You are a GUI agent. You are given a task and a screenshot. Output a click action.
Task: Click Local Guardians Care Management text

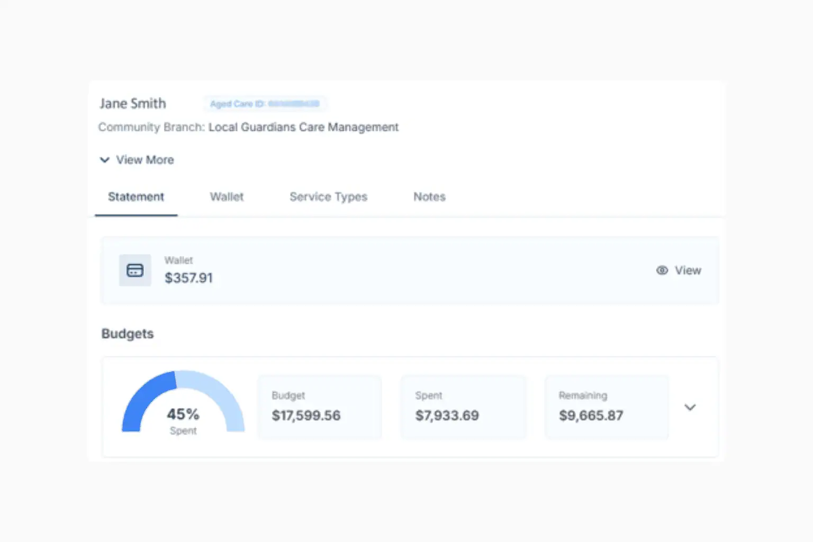303,128
